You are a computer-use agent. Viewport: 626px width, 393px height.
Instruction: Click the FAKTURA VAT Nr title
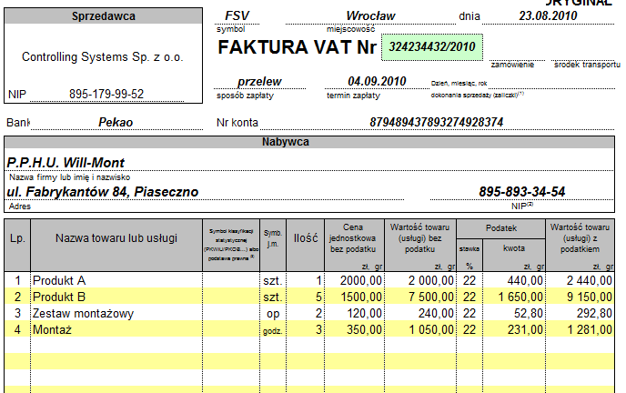[297, 47]
